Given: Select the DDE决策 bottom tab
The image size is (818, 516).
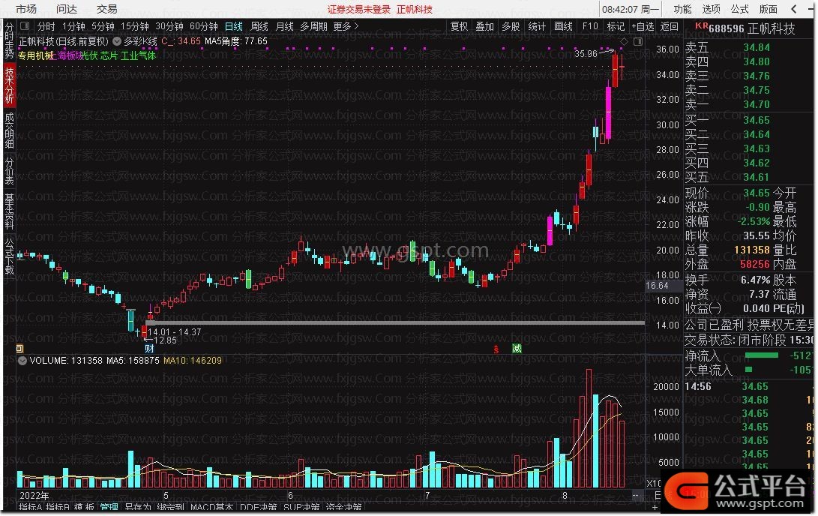Looking at the screenshot, I should 258,507.
